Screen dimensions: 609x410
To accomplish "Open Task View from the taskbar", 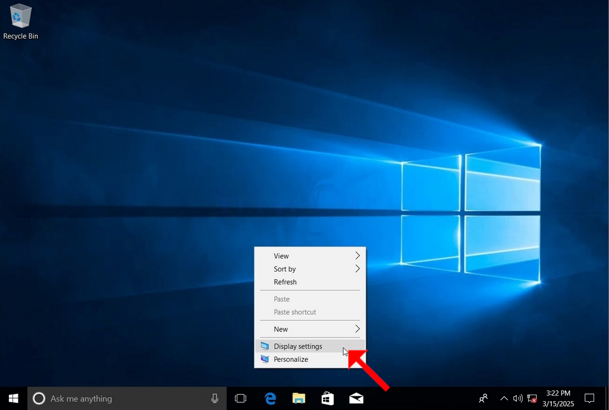I will tap(240, 398).
